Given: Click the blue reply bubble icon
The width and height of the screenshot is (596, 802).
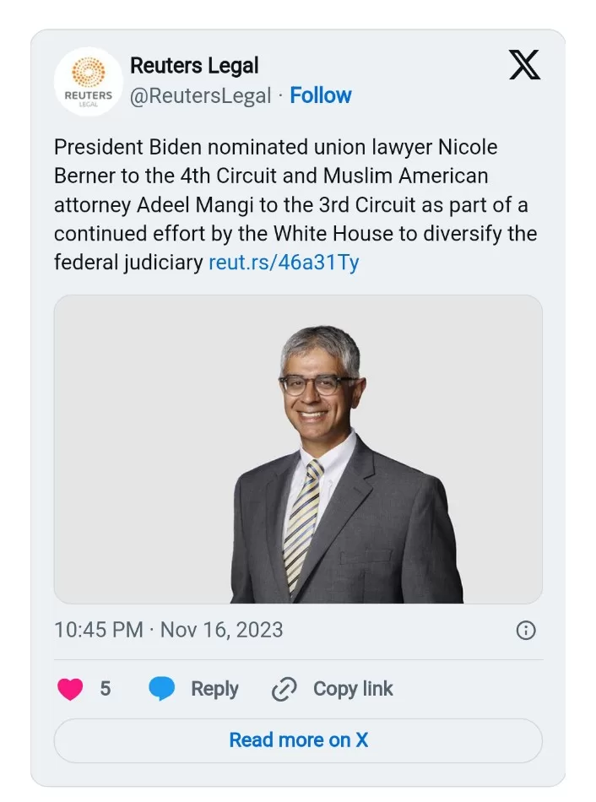Looking at the screenshot, I should 161,689.
